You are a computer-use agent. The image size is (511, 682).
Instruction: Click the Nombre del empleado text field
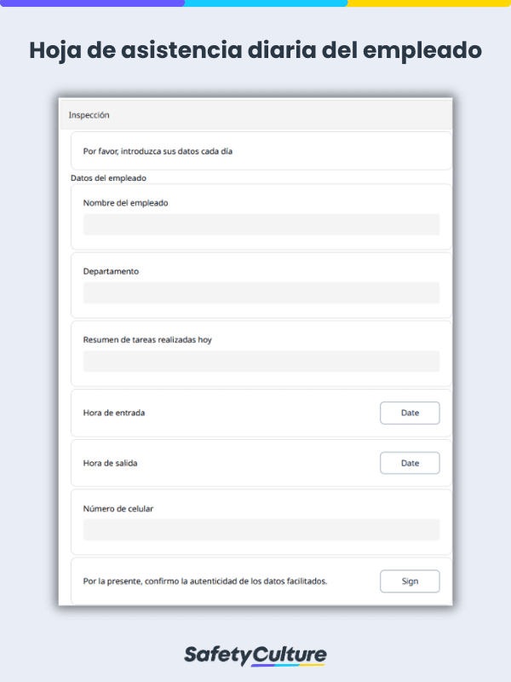click(x=261, y=224)
